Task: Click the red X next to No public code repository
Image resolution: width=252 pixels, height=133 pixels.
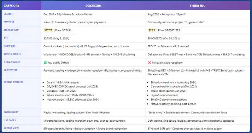Action: click(150, 62)
